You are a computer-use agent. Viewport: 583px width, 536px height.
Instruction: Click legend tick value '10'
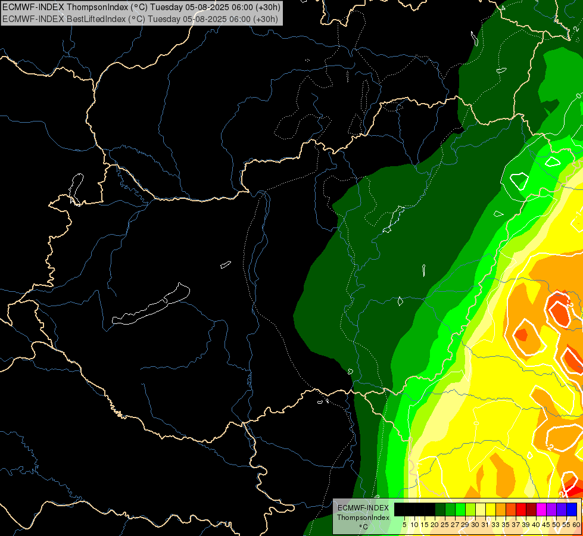click(x=414, y=525)
